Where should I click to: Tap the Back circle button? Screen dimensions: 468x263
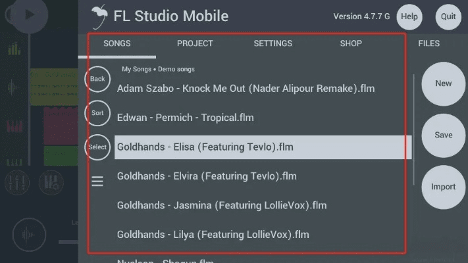tap(97, 79)
